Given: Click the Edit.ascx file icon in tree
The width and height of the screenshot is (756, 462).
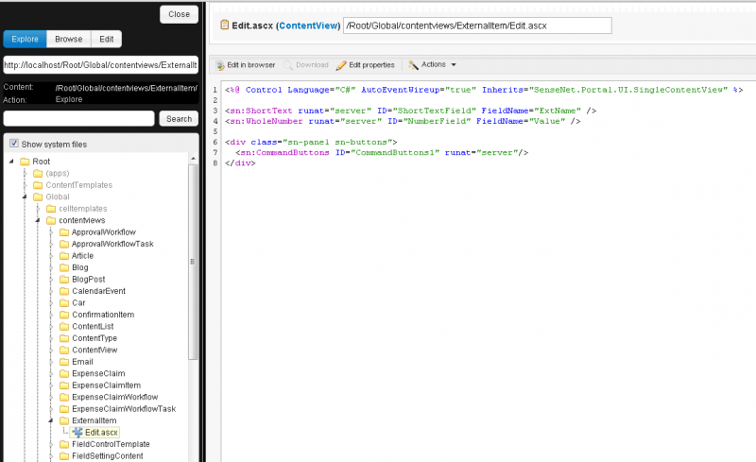Looking at the screenshot, I should tap(77, 433).
